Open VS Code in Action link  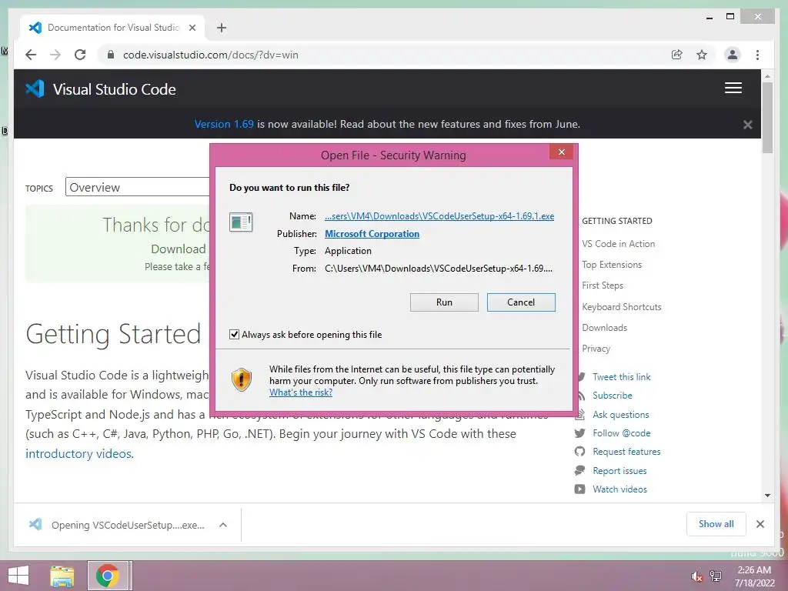pyautogui.click(x=618, y=244)
